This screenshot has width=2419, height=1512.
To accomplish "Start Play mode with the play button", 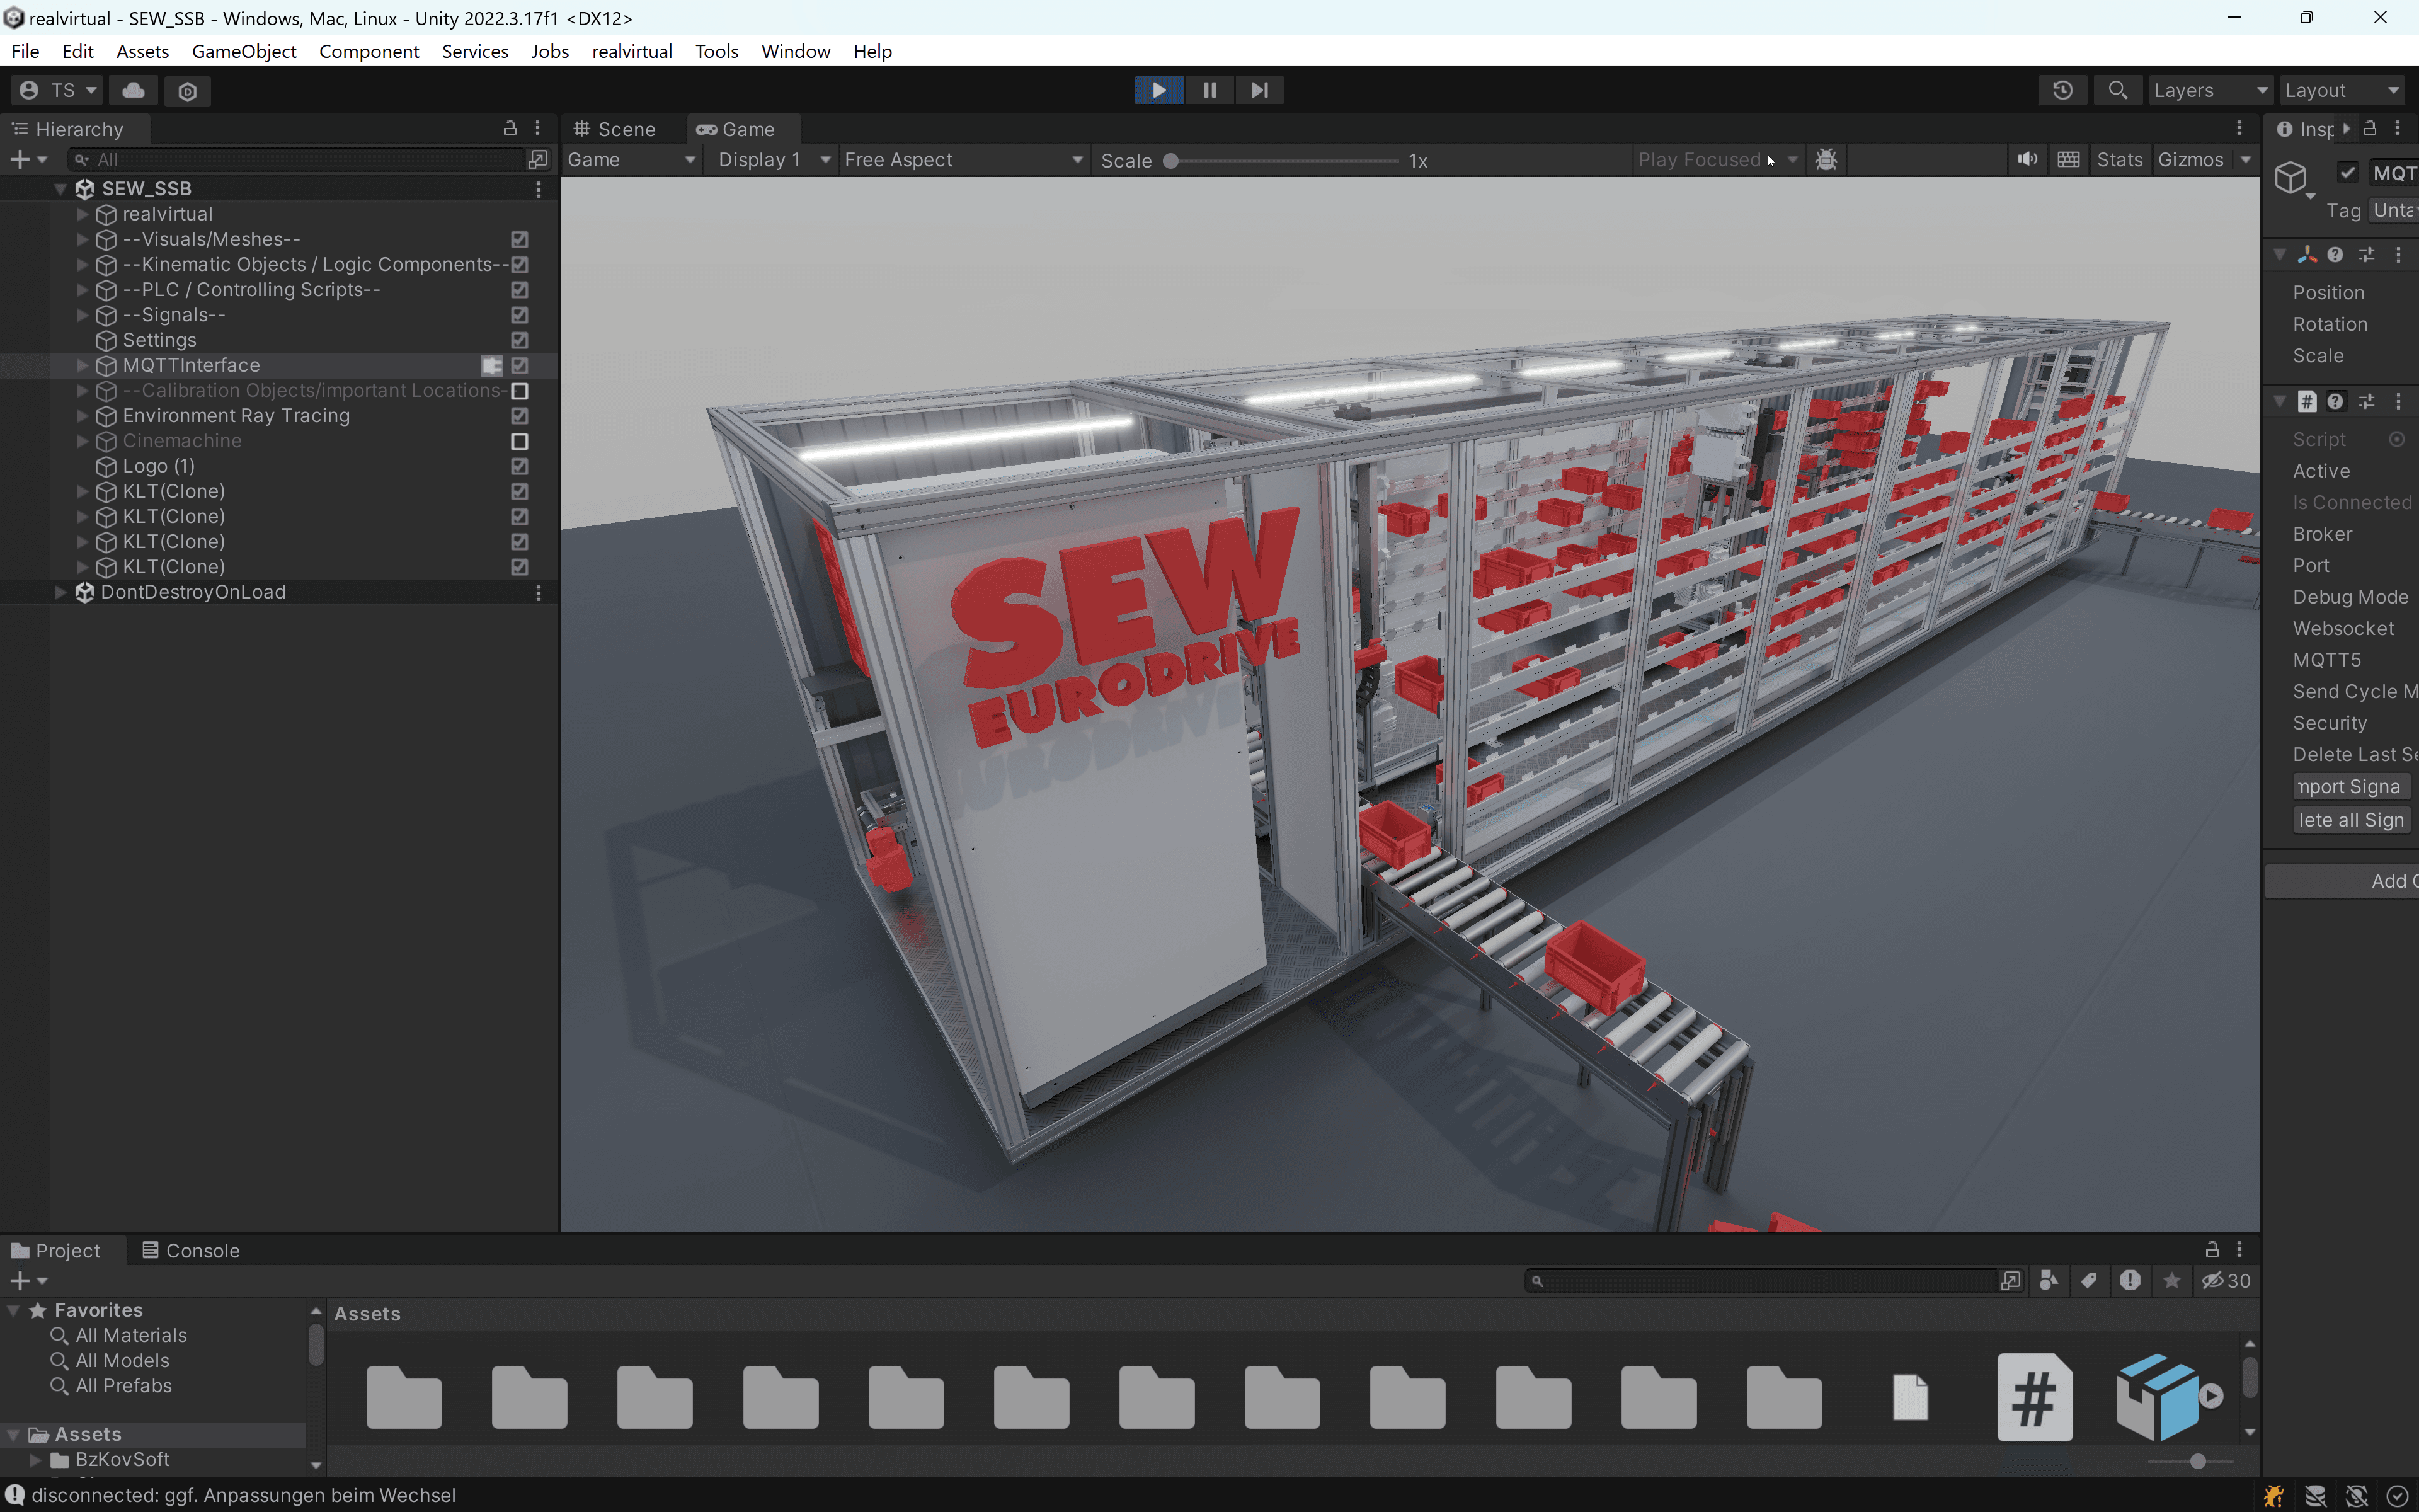I will point(1158,90).
